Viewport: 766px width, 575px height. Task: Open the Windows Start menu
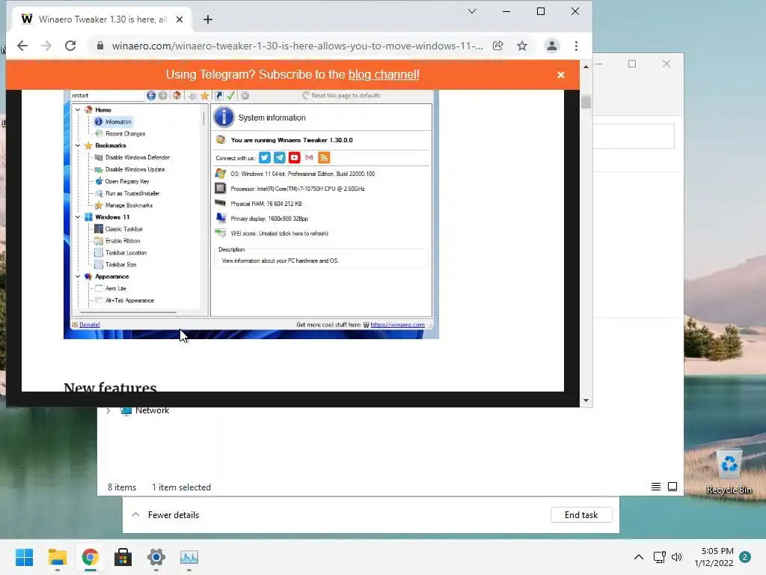tap(25, 557)
